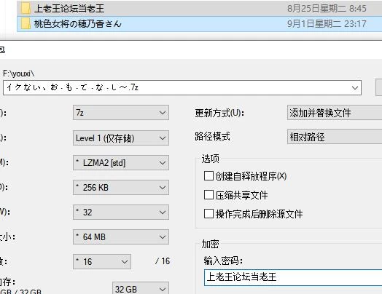Open path mode dropdown 相对路径
This screenshot has height=294, width=382.
pos(335,137)
